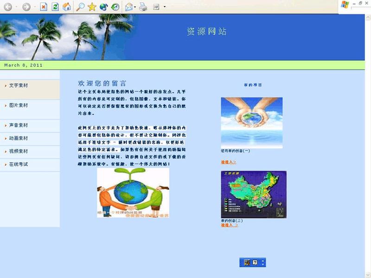Expand the Mail button dropdown arrow
371x278 pixels.
[x=135, y=7]
